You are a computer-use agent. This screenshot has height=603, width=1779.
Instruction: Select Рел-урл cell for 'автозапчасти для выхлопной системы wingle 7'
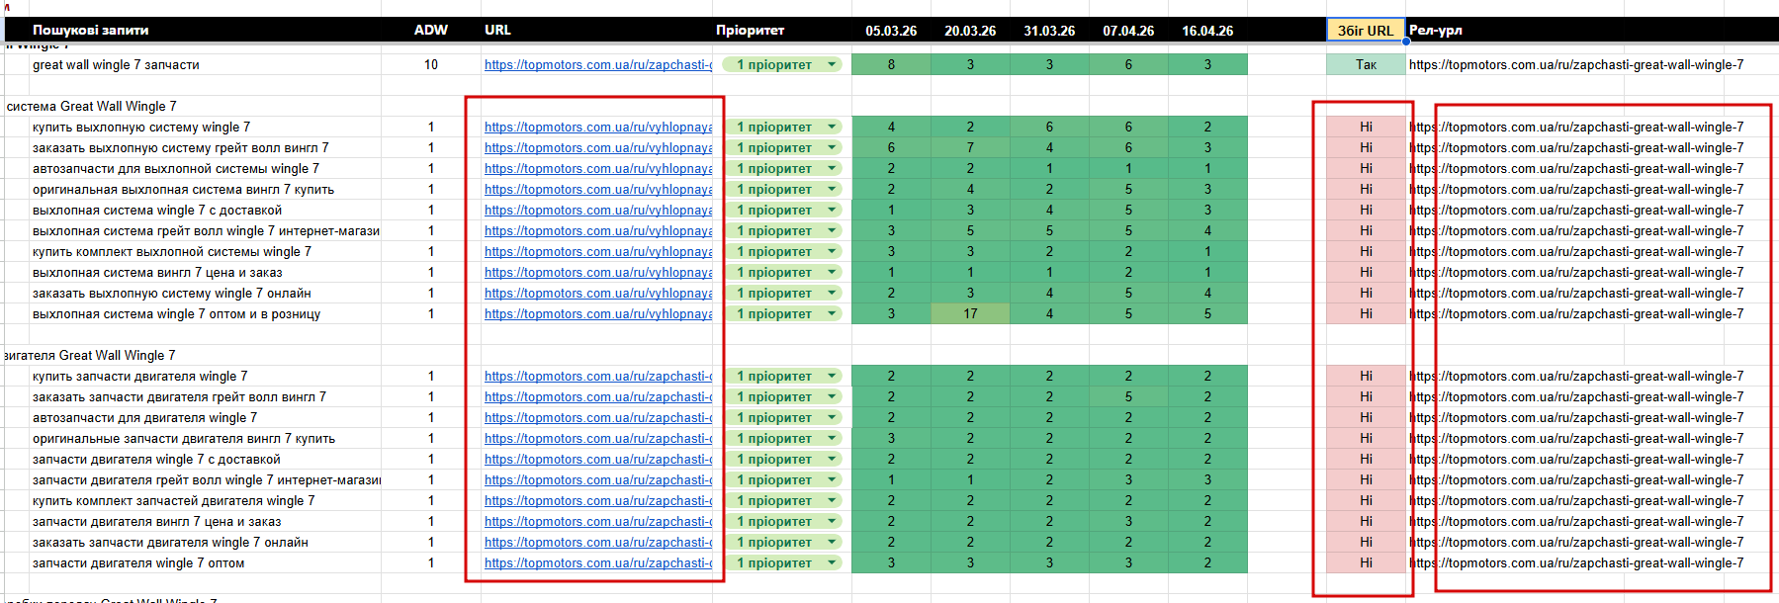1576,168
